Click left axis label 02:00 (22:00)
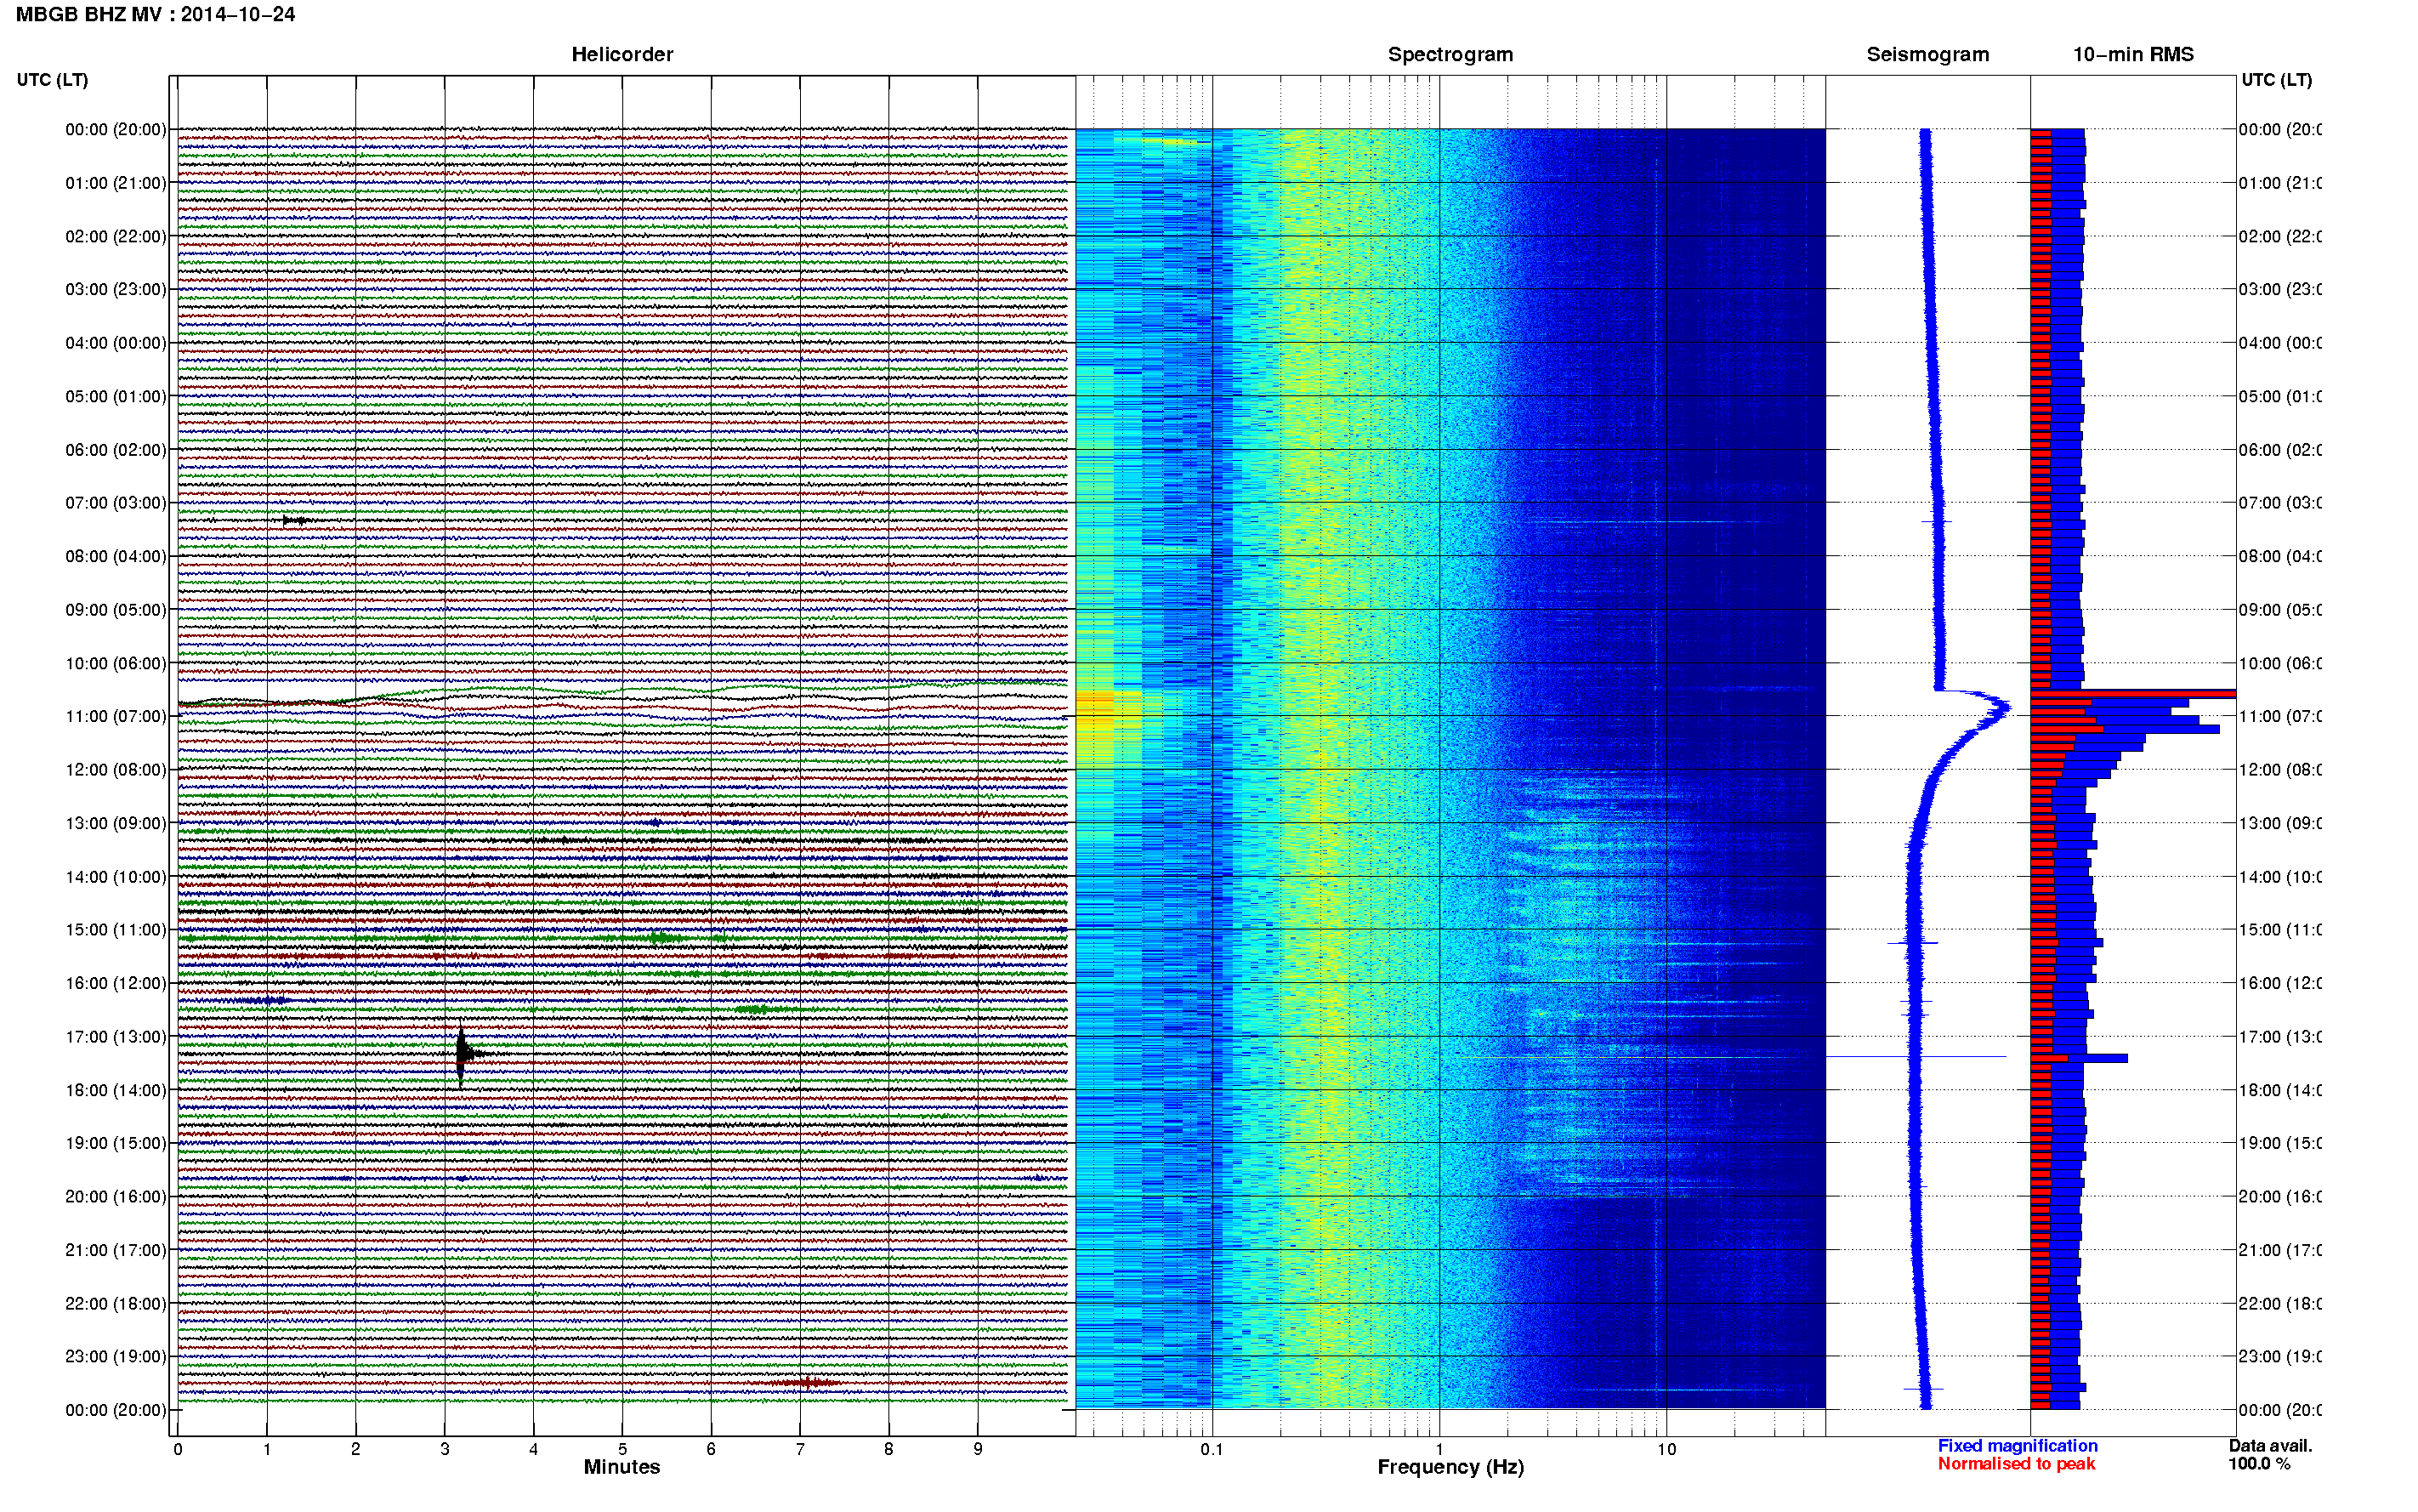The image size is (2418, 1512). tap(116, 236)
